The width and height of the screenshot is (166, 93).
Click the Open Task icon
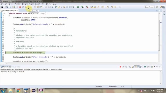(95, 7)
